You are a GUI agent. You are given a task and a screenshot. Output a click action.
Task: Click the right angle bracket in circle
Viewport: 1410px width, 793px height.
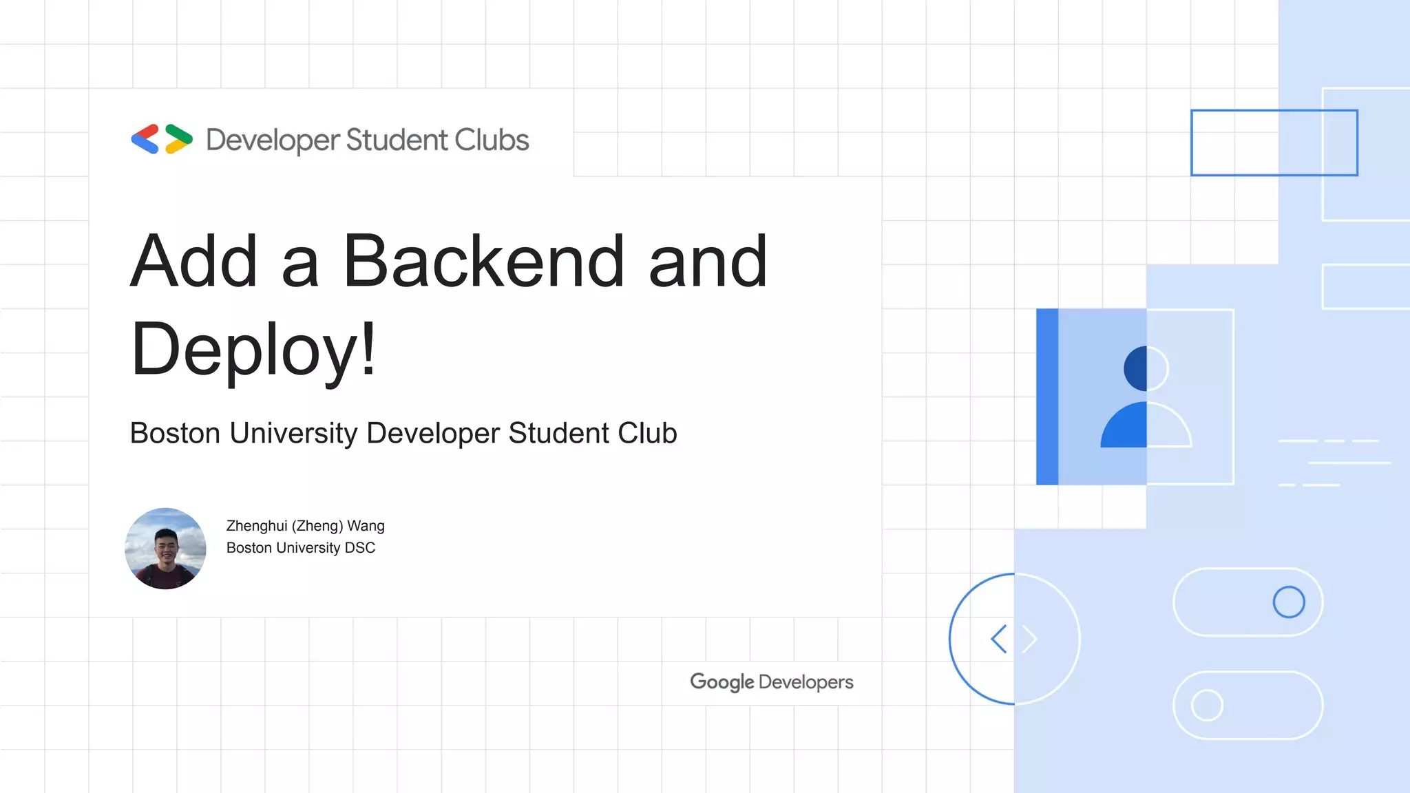(1029, 639)
